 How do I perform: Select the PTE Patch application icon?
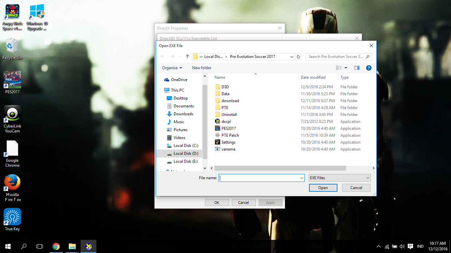pyautogui.click(x=218, y=135)
